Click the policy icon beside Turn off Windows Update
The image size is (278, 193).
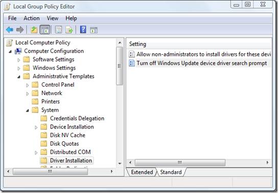[132, 63]
